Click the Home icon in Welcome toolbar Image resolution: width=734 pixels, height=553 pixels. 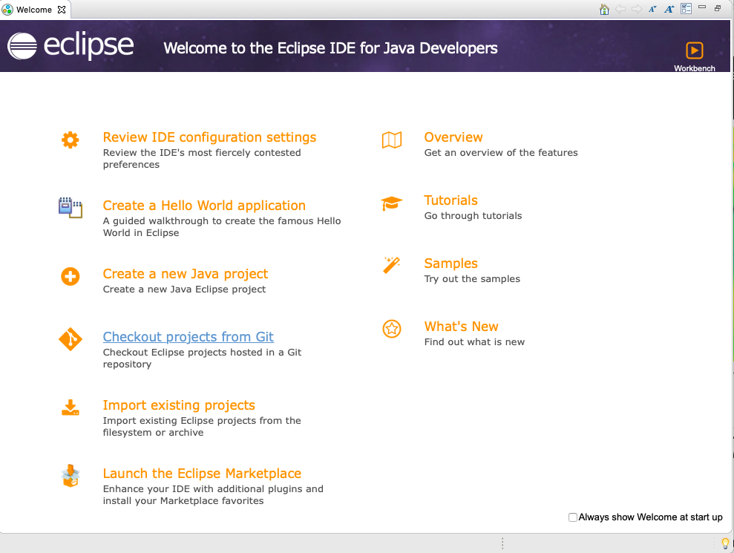604,9
